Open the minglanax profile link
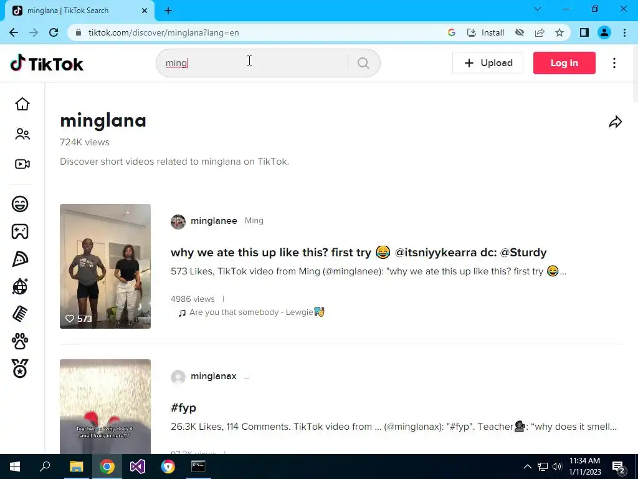638x479 pixels. point(213,376)
